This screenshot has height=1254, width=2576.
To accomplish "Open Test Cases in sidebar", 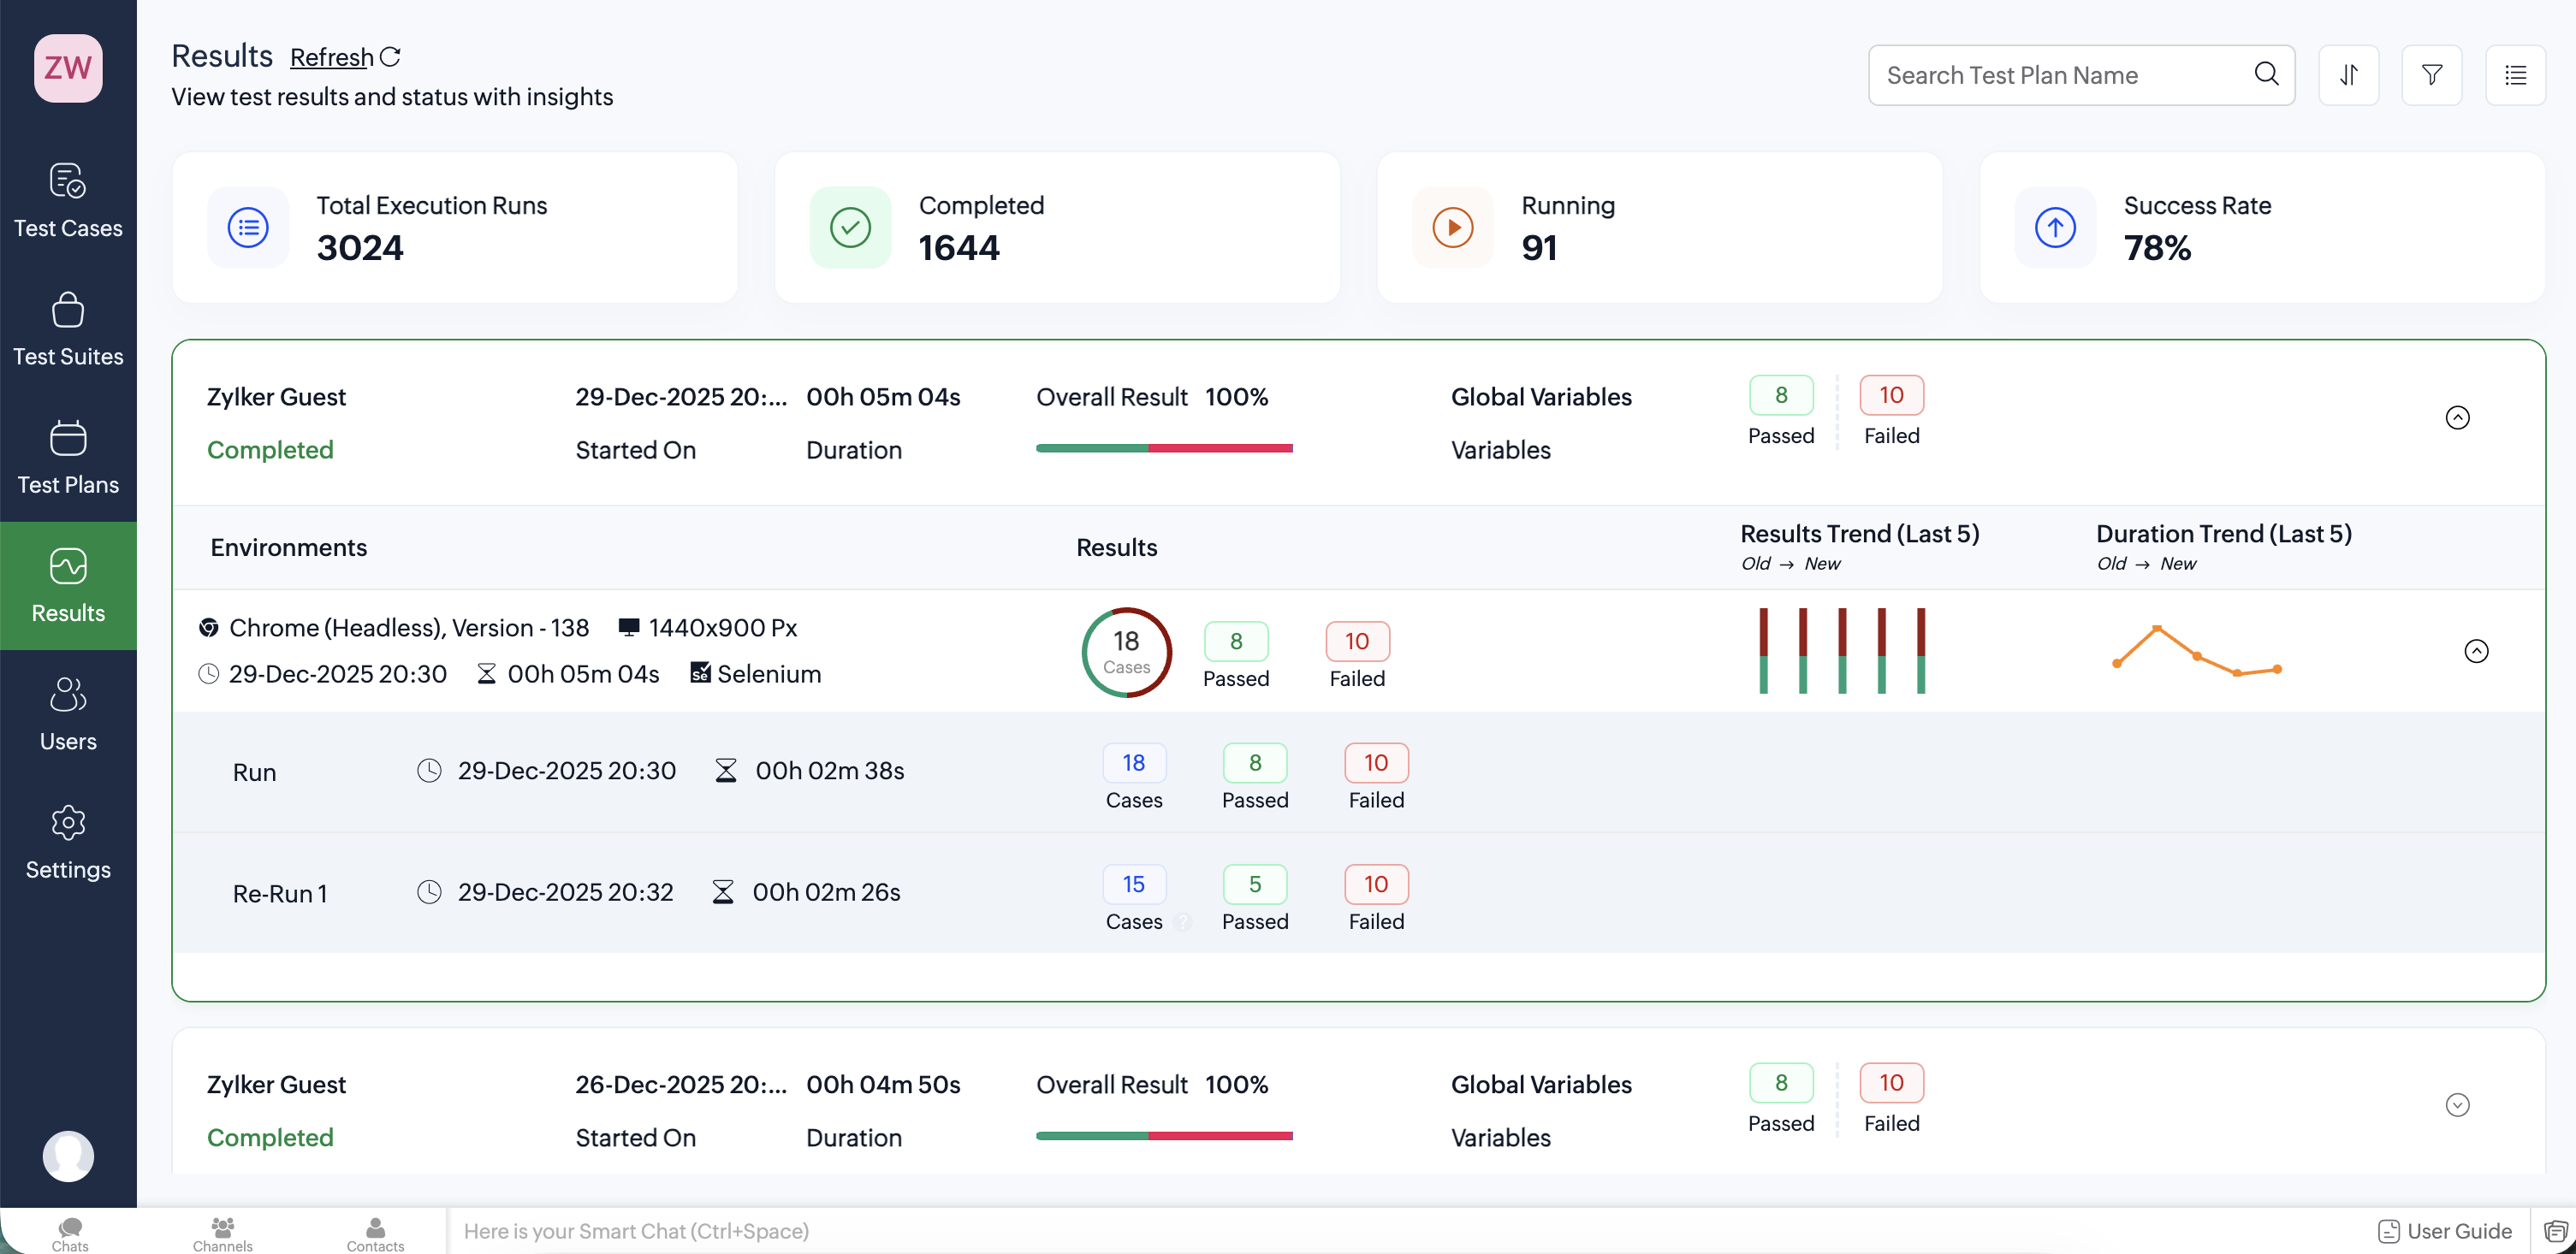I will point(68,201).
